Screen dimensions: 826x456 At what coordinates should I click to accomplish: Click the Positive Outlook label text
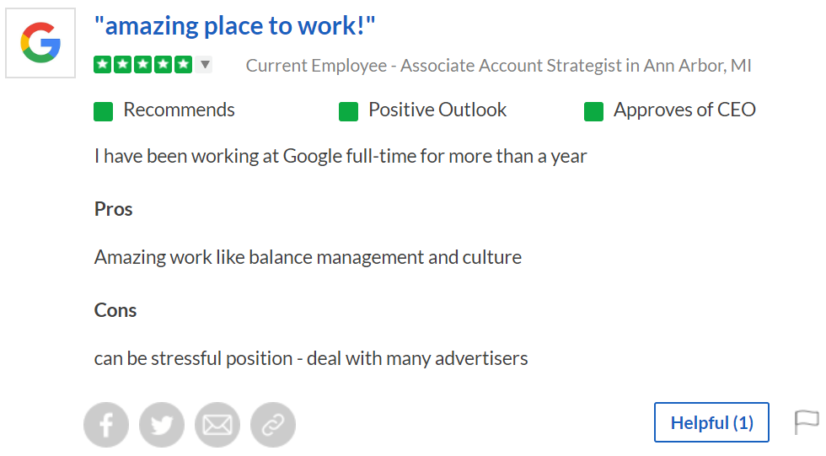tap(437, 110)
